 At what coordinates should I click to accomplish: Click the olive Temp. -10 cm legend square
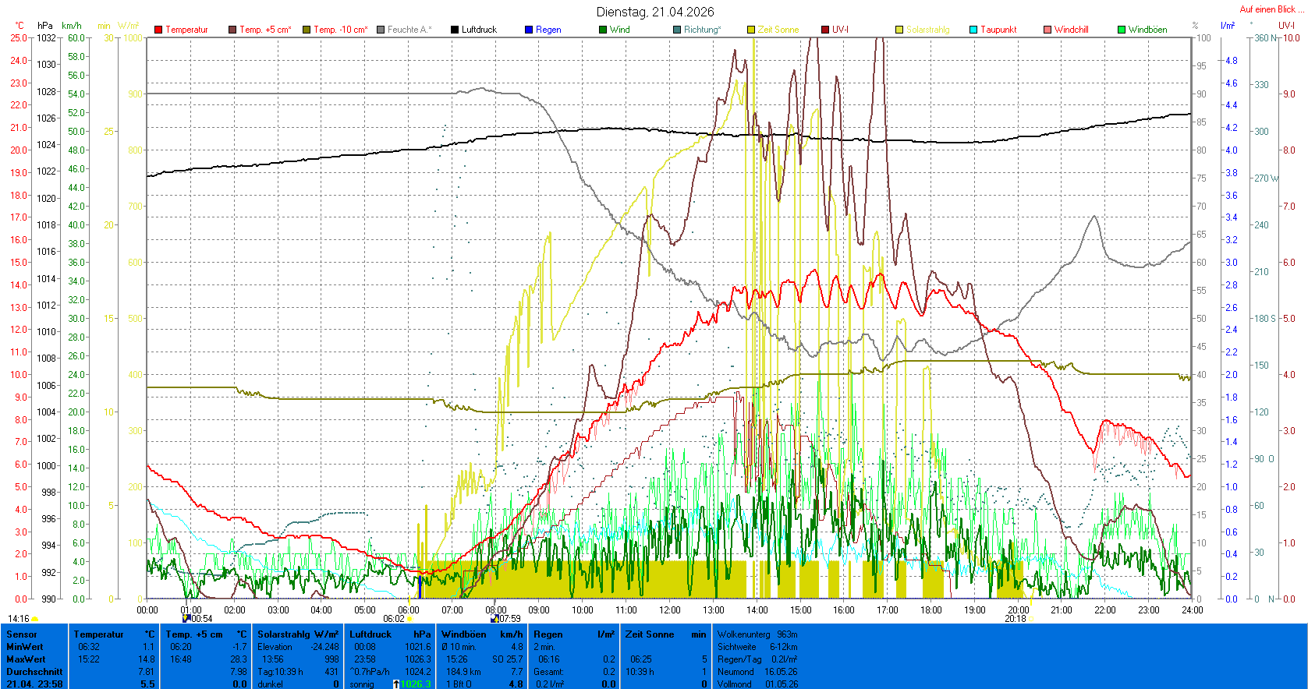307,30
